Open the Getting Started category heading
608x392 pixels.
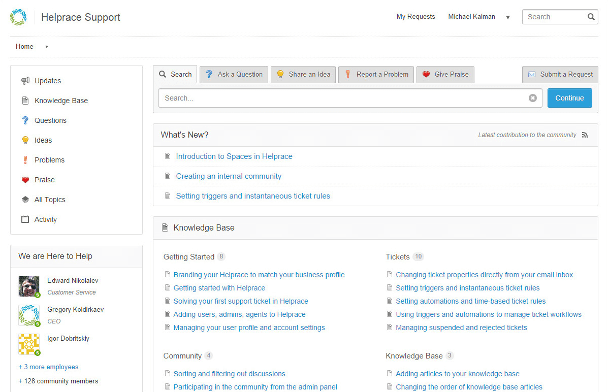click(x=189, y=257)
